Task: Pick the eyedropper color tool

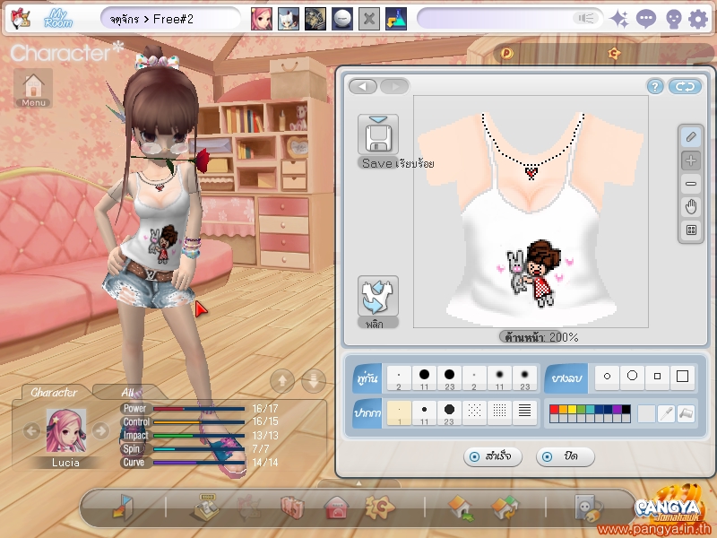Action: coord(666,413)
